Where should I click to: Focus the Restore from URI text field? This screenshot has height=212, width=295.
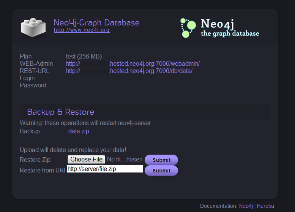[105, 169]
